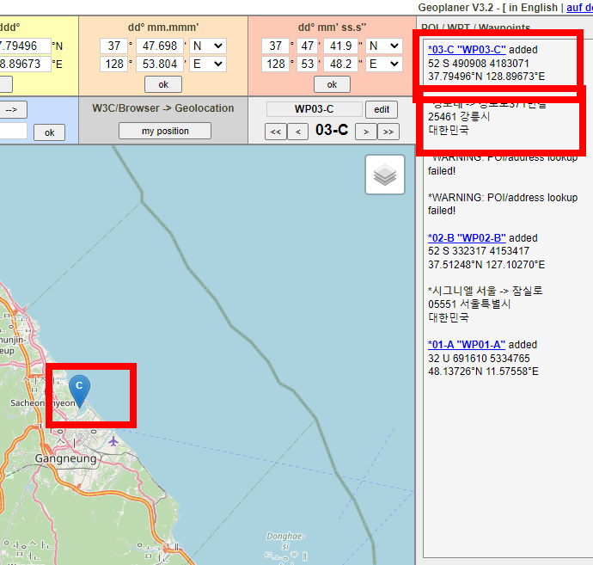Open E/W dropdown in dd° mm.mmm' longitude
Screen dimensions: 593x565
tap(208, 64)
